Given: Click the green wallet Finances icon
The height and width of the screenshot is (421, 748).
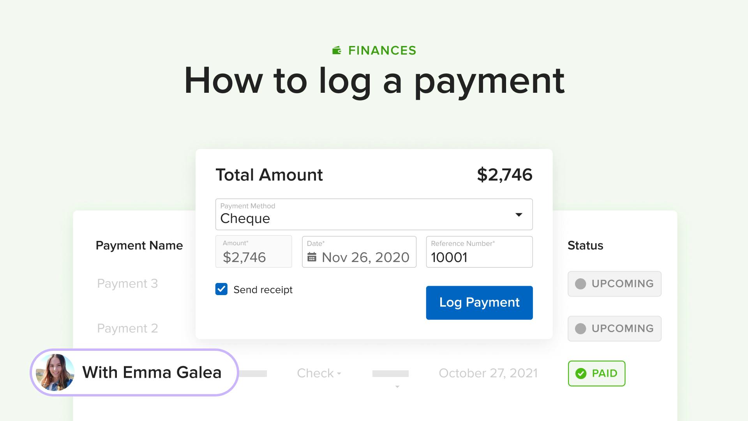Looking at the screenshot, I should [x=337, y=50].
